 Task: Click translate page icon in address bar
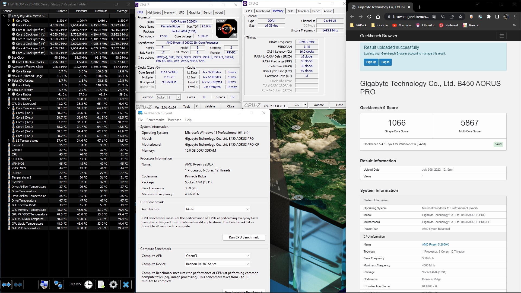pyautogui.click(x=434, y=17)
